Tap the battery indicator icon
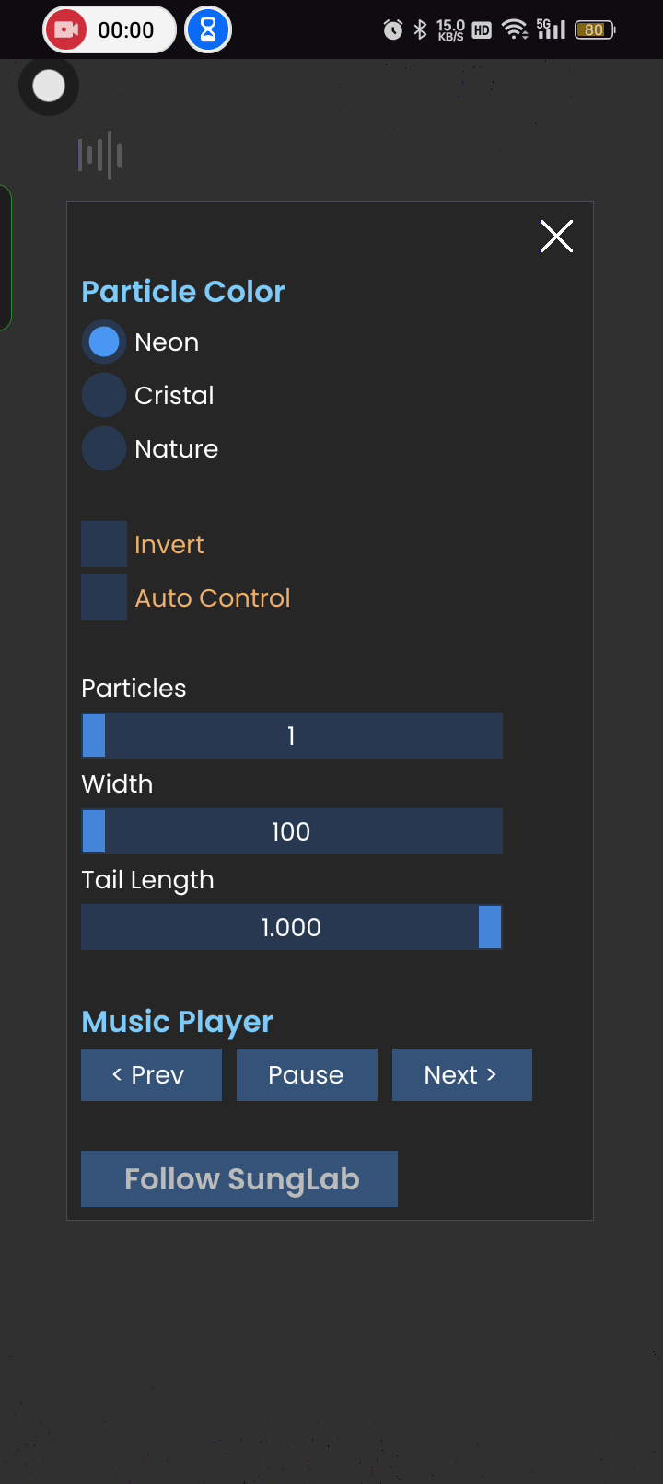 click(x=595, y=30)
